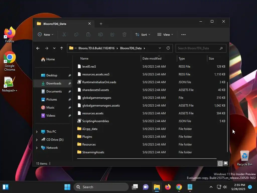This screenshot has width=257, height=193.
Task: Click the Delete trash icon
Action: coord(124,34)
